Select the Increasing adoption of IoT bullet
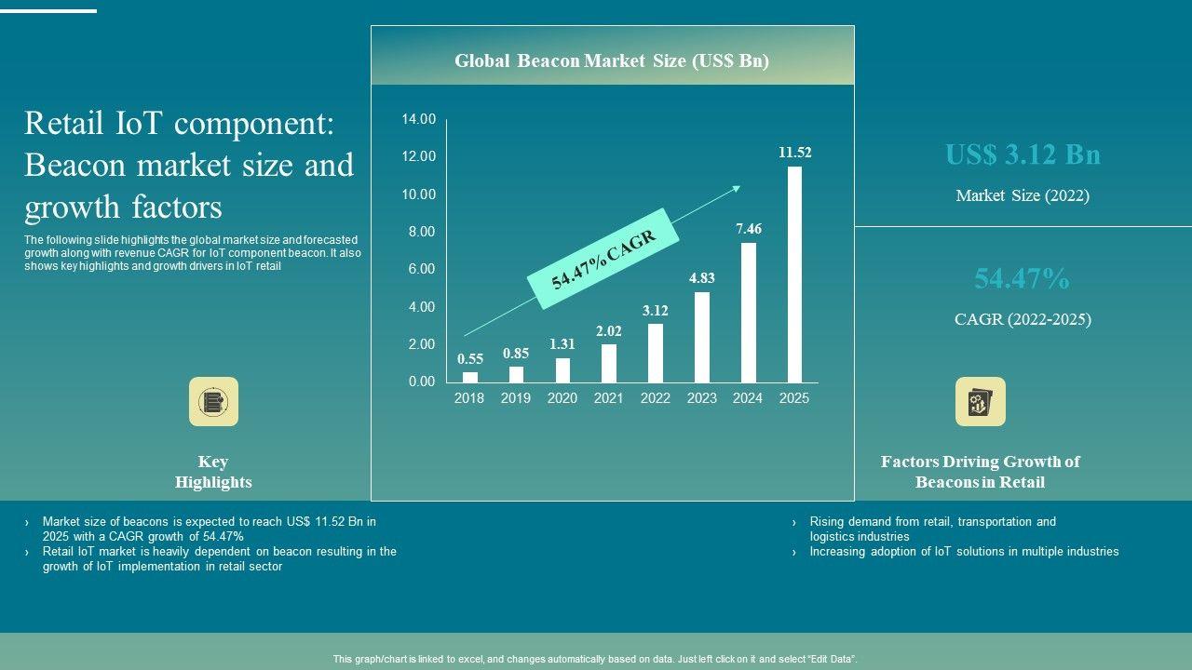 (964, 552)
